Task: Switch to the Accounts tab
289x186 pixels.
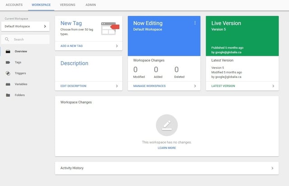Action: (14, 5)
